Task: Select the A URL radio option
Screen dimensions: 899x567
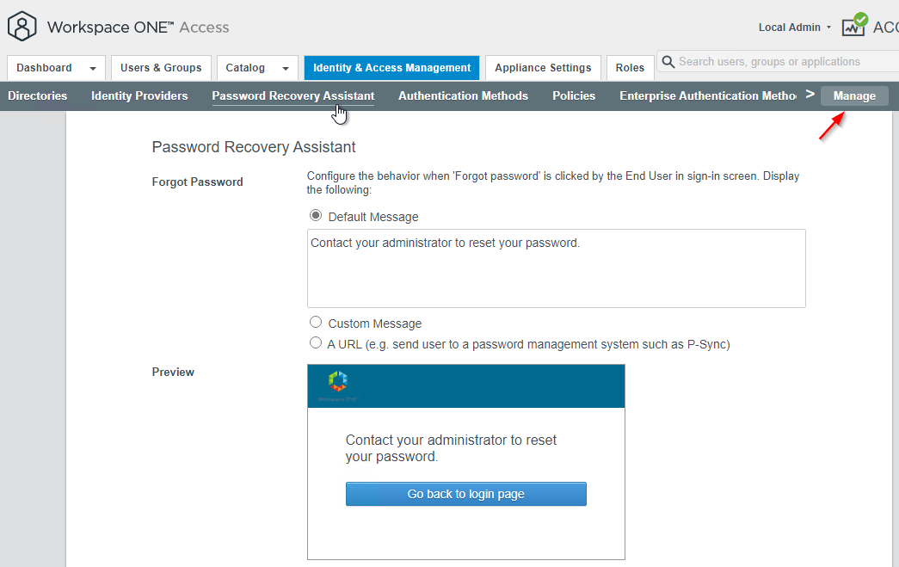Action: pyautogui.click(x=316, y=342)
